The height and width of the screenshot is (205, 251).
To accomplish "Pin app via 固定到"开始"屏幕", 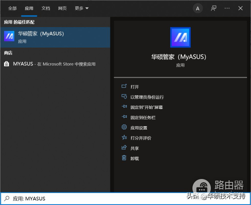I will click(147, 107).
